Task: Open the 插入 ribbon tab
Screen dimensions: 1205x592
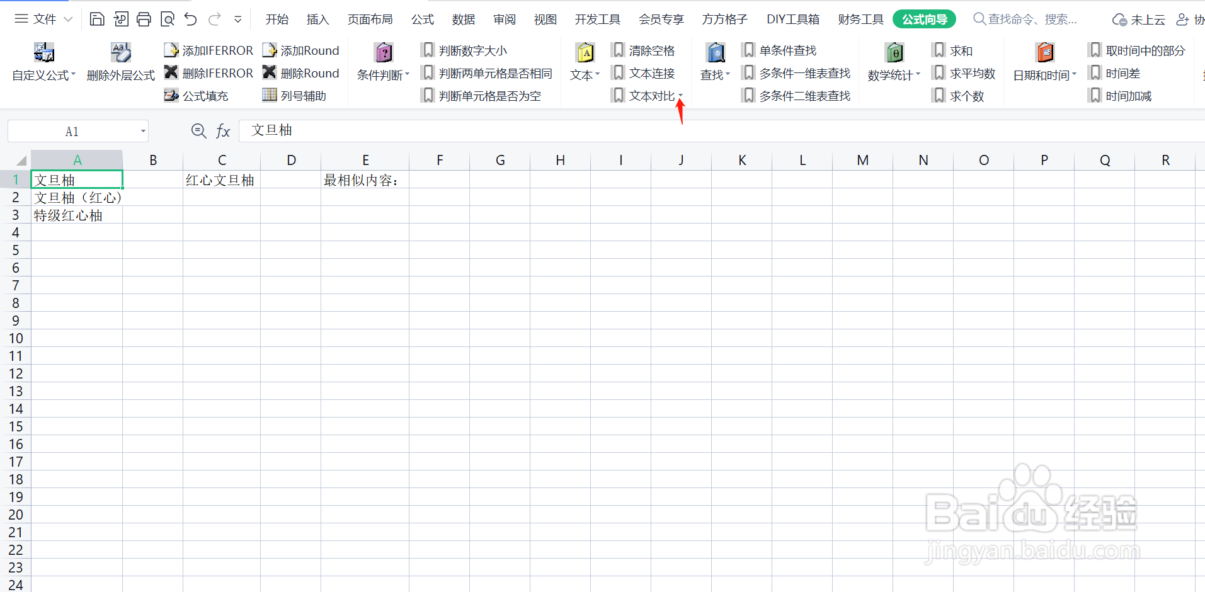Action: pos(317,20)
